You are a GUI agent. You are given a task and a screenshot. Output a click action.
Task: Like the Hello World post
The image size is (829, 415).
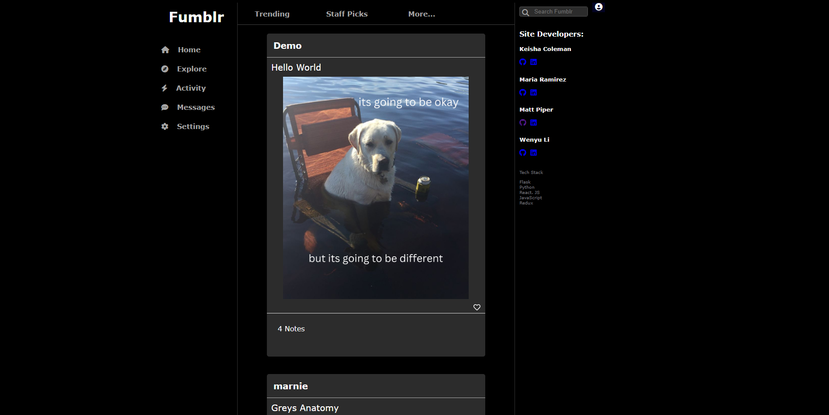[x=477, y=307]
